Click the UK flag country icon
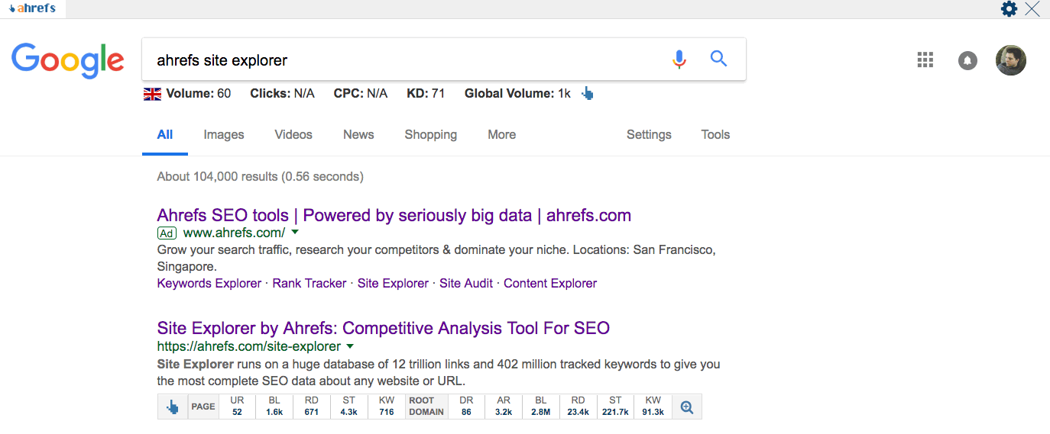Viewport: 1050px width, 434px height. pyautogui.click(x=153, y=94)
